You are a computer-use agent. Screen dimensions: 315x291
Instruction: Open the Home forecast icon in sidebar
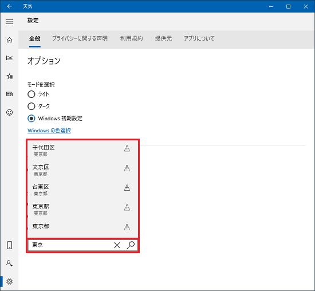coord(9,40)
